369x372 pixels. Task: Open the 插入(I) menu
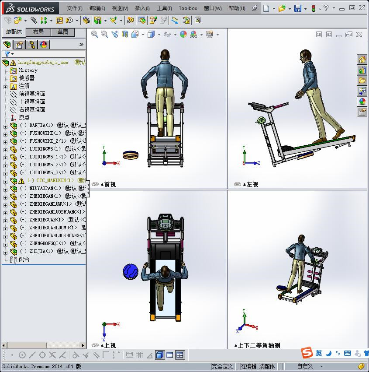click(x=142, y=8)
